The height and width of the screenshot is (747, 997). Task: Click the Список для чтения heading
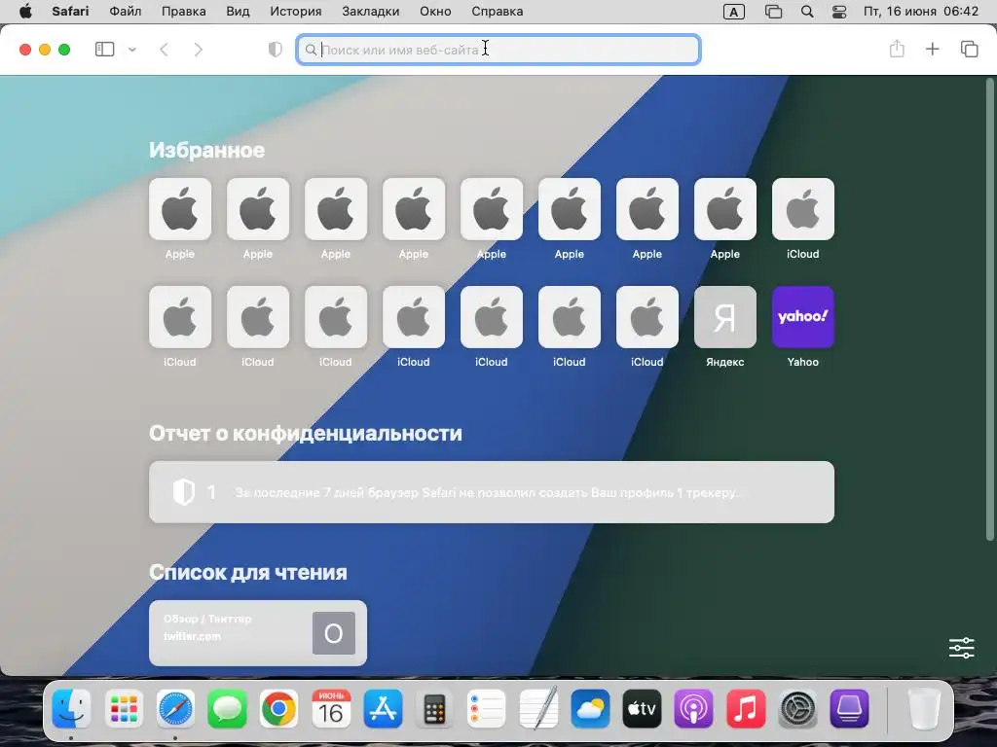point(248,572)
